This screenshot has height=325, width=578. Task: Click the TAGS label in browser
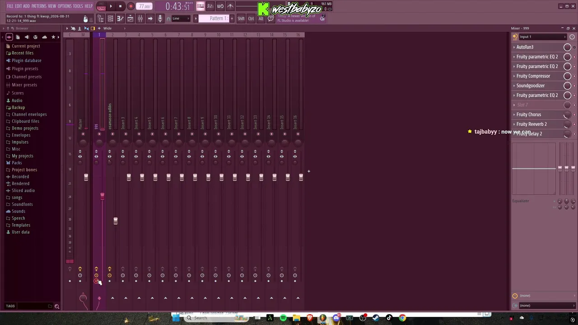pyautogui.click(x=10, y=306)
